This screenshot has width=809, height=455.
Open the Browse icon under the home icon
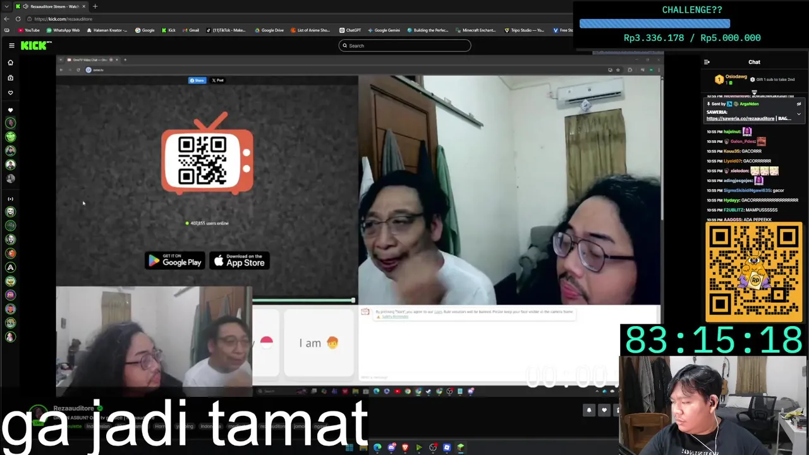click(10, 78)
